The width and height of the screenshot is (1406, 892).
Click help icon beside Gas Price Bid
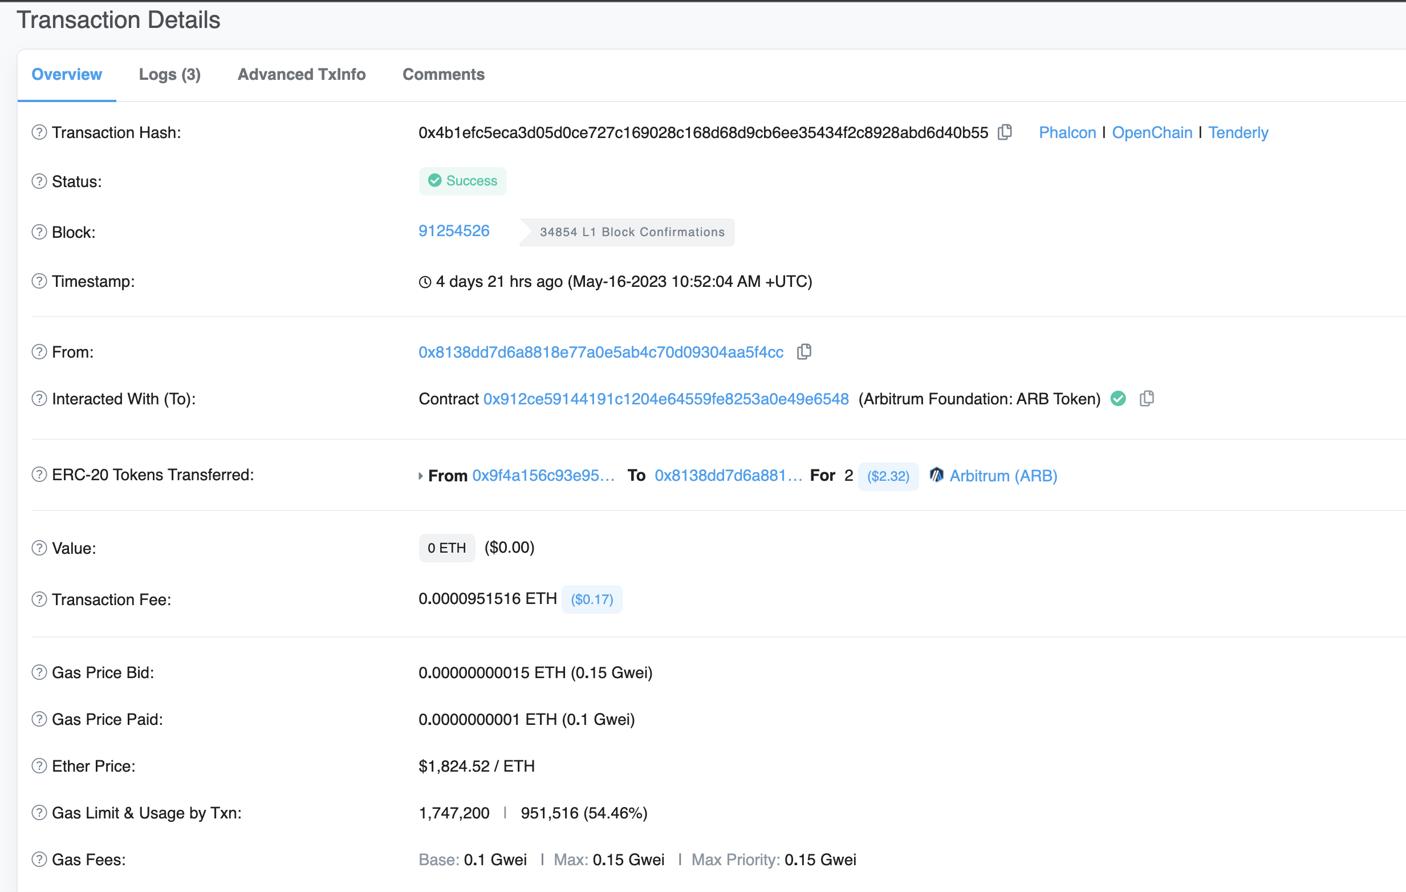point(39,672)
